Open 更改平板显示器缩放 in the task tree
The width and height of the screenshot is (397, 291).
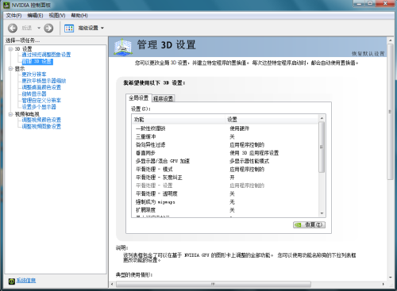[x=44, y=81]
